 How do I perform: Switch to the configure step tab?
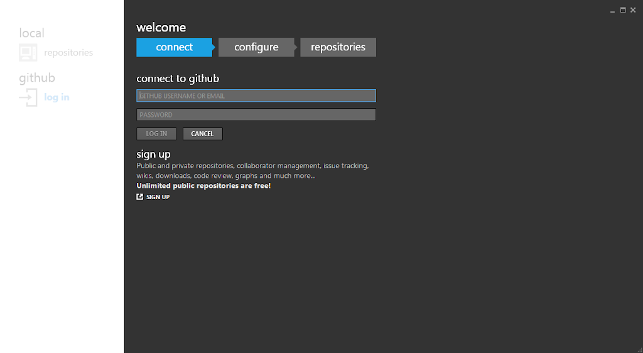256,47
